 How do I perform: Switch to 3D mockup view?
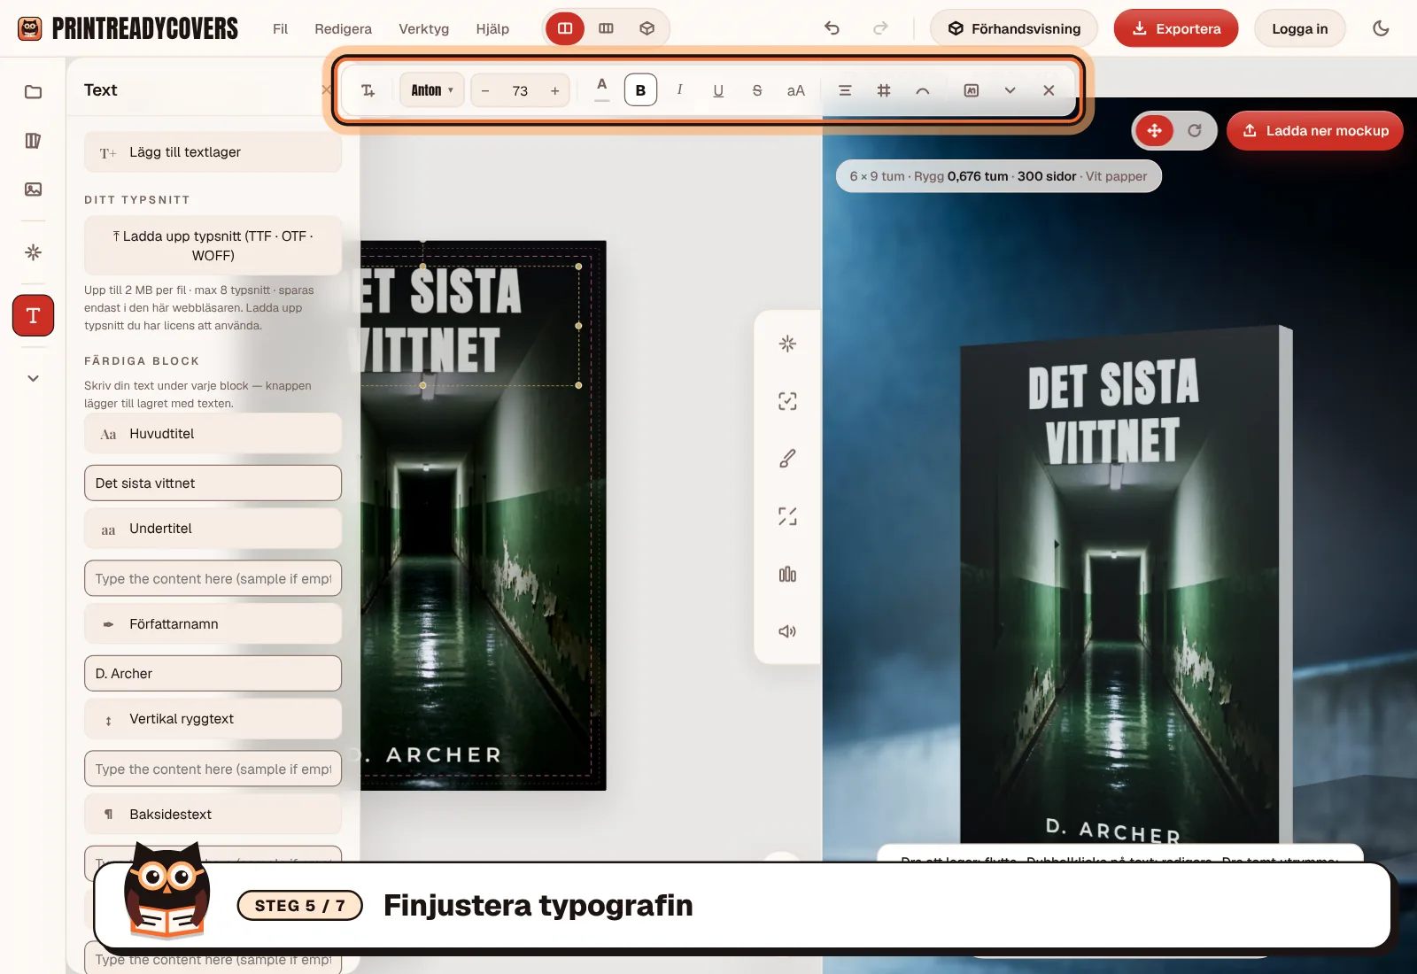coord(647,28)
